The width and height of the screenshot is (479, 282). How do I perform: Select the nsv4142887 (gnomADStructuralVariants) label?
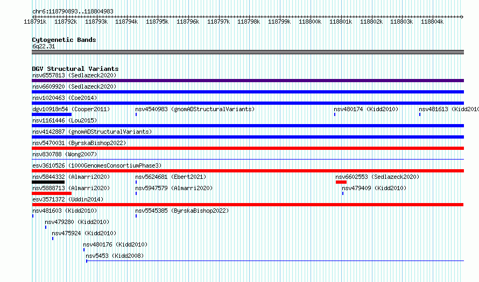92,132
